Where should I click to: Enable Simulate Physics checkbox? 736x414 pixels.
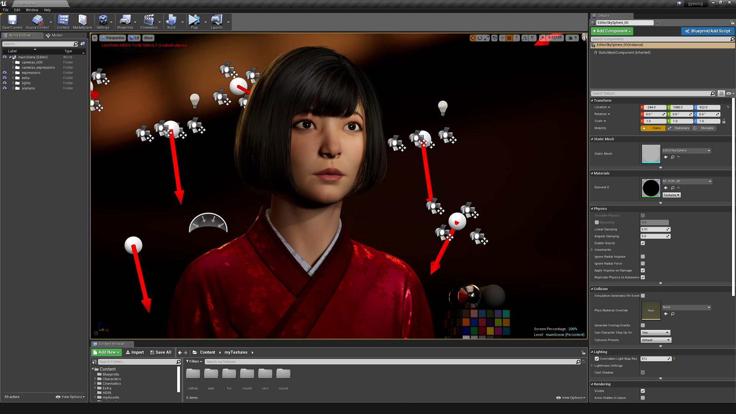[643, 215]
